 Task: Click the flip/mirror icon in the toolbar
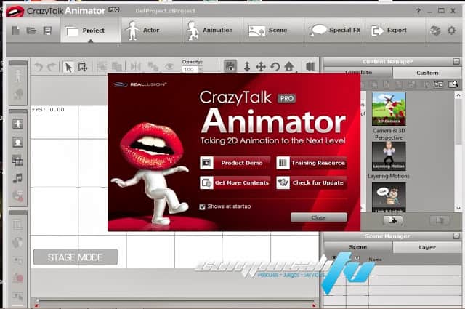(136, 66)
